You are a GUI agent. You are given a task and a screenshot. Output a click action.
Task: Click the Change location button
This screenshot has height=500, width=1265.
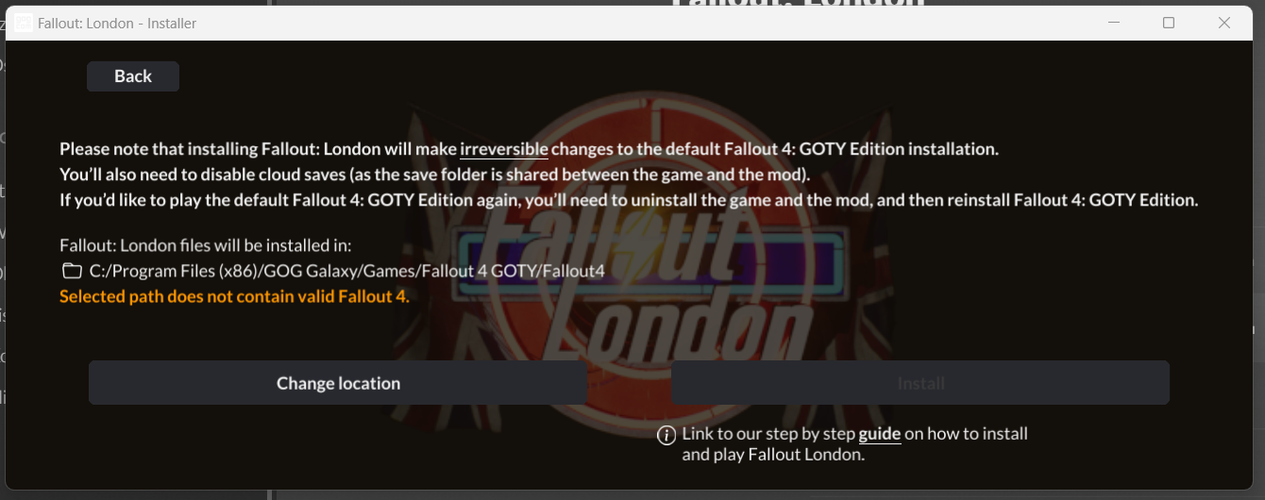pos(338,383)
